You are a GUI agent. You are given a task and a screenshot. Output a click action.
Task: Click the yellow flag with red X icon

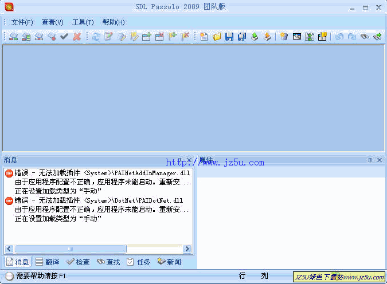(x=185, y=37)
